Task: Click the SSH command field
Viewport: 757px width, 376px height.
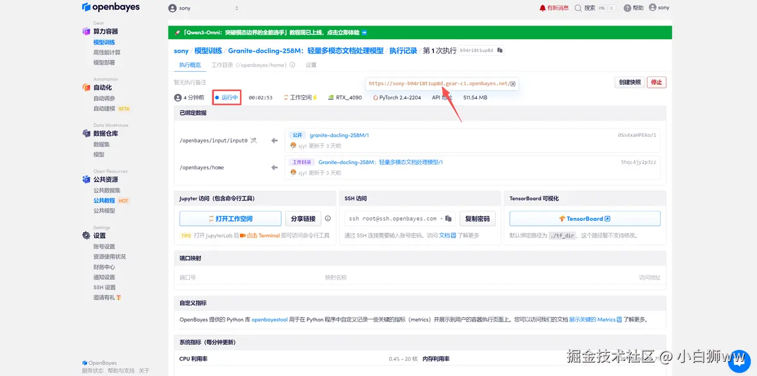Action: [400, 218]
